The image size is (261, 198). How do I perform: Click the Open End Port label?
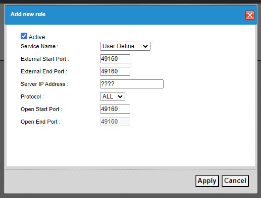40,122
